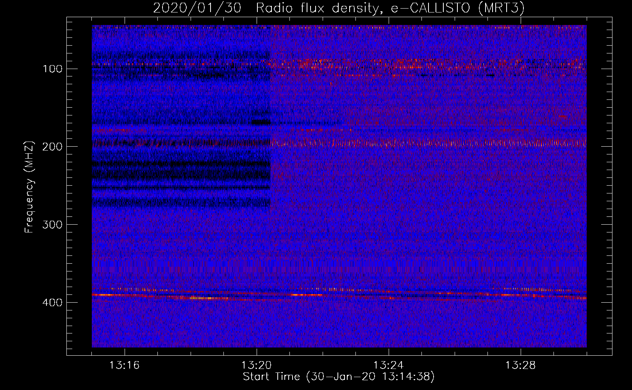Click the 'Frequency (MHZ)' axis label
The height and width of the screenshot is (390, 632).
click(x=29, y=187)
